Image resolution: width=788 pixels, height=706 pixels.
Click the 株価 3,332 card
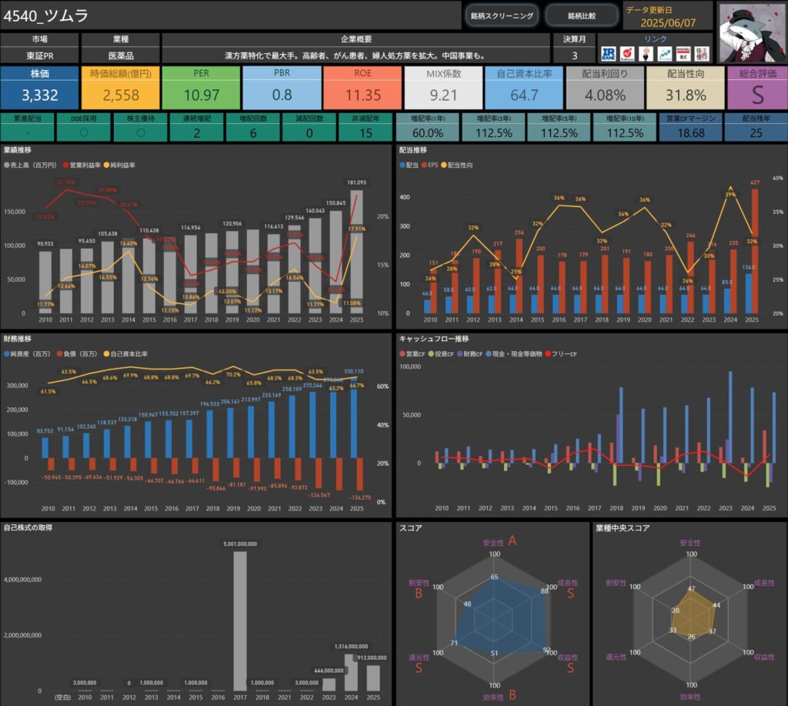click(40, 88)
